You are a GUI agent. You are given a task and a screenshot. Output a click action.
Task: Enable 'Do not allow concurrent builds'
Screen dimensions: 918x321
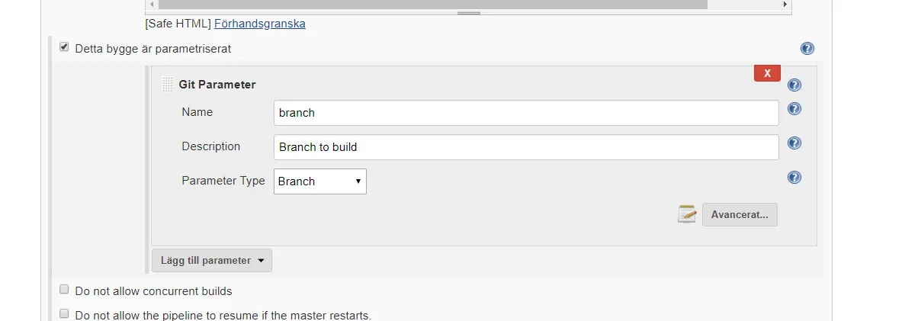click(x=64, y=290)
